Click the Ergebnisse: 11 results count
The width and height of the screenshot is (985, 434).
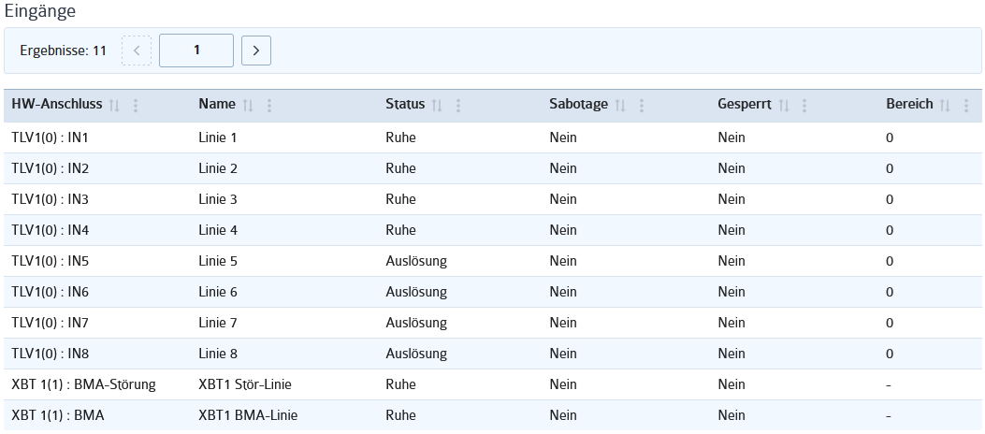click(63, 51)
